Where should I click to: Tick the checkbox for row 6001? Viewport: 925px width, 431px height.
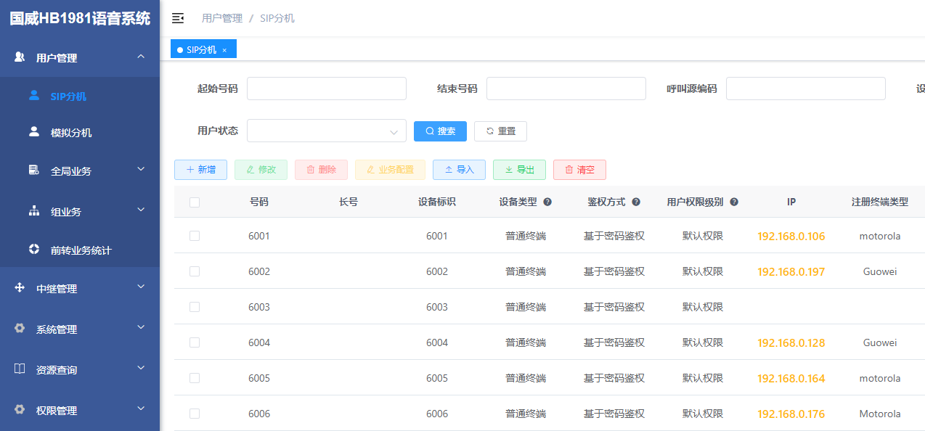point(195,236)
